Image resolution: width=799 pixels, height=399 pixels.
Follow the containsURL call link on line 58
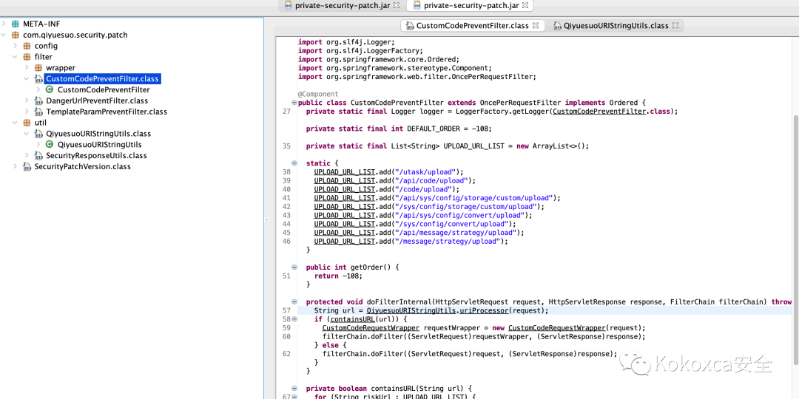(354, 319)
